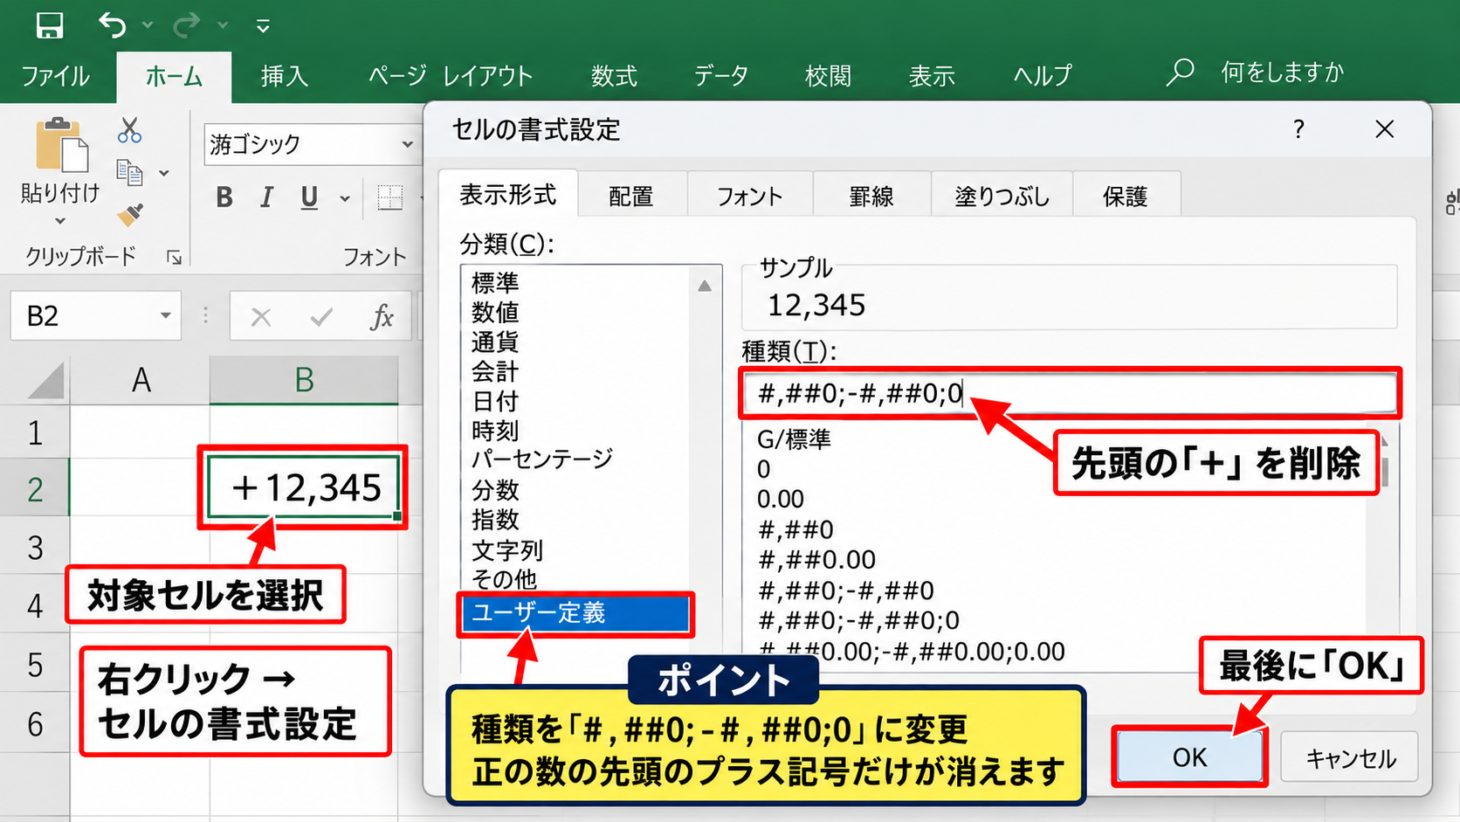Toggle Underline formatting
1460x822 pixels.
click(x=309, y=198)
